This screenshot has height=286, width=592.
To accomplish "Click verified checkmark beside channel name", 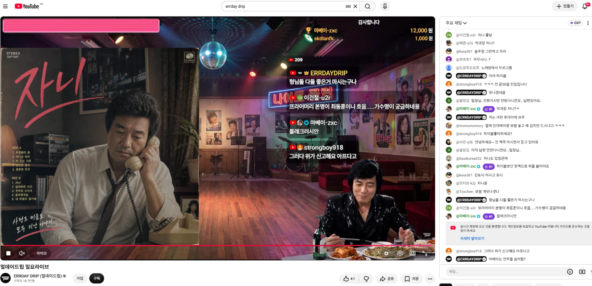I will (64, 276).
